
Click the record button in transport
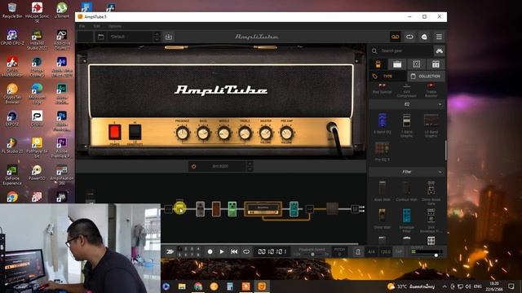[x=210, y=251]
